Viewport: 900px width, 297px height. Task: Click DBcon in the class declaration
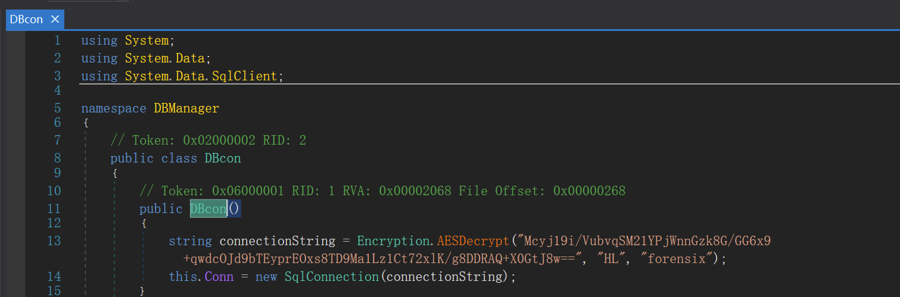223,159
